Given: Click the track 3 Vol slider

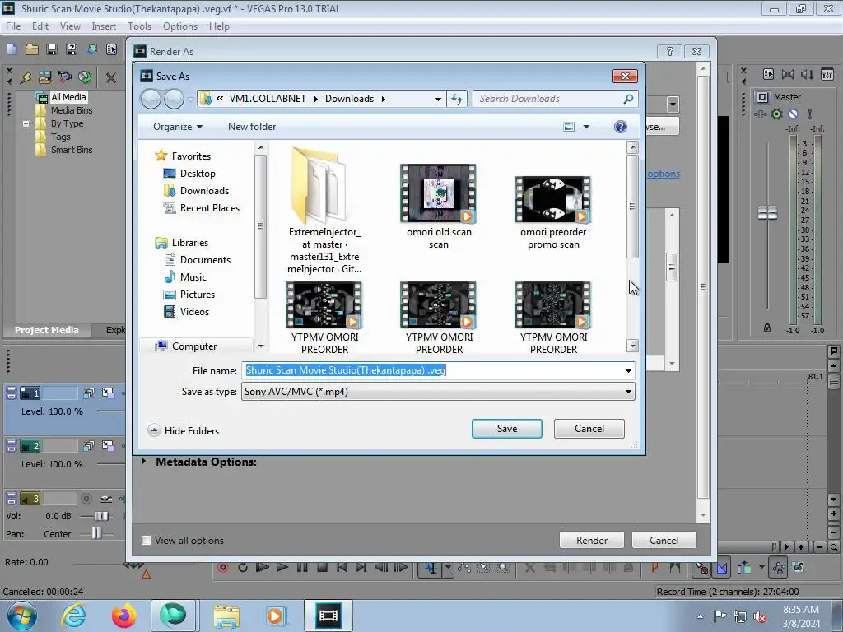Looking at the screenshot, I should (100, 516).
